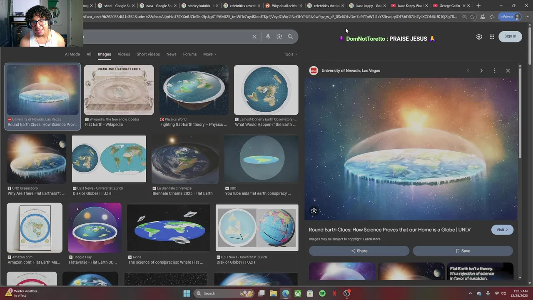
Task: Click University of Nevada, Las Vegas source name
Action: click(x=351, y=70)
